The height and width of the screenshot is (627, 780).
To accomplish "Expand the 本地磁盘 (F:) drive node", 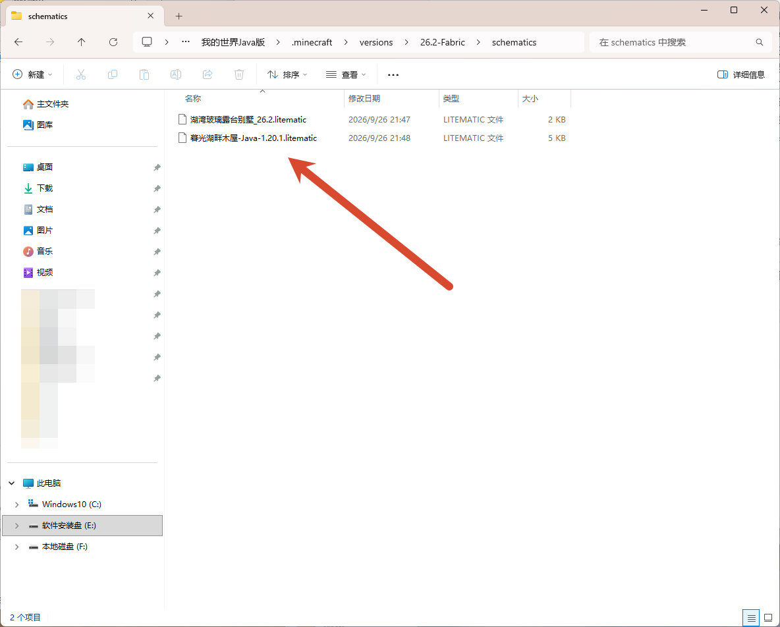I will point(17,547).
